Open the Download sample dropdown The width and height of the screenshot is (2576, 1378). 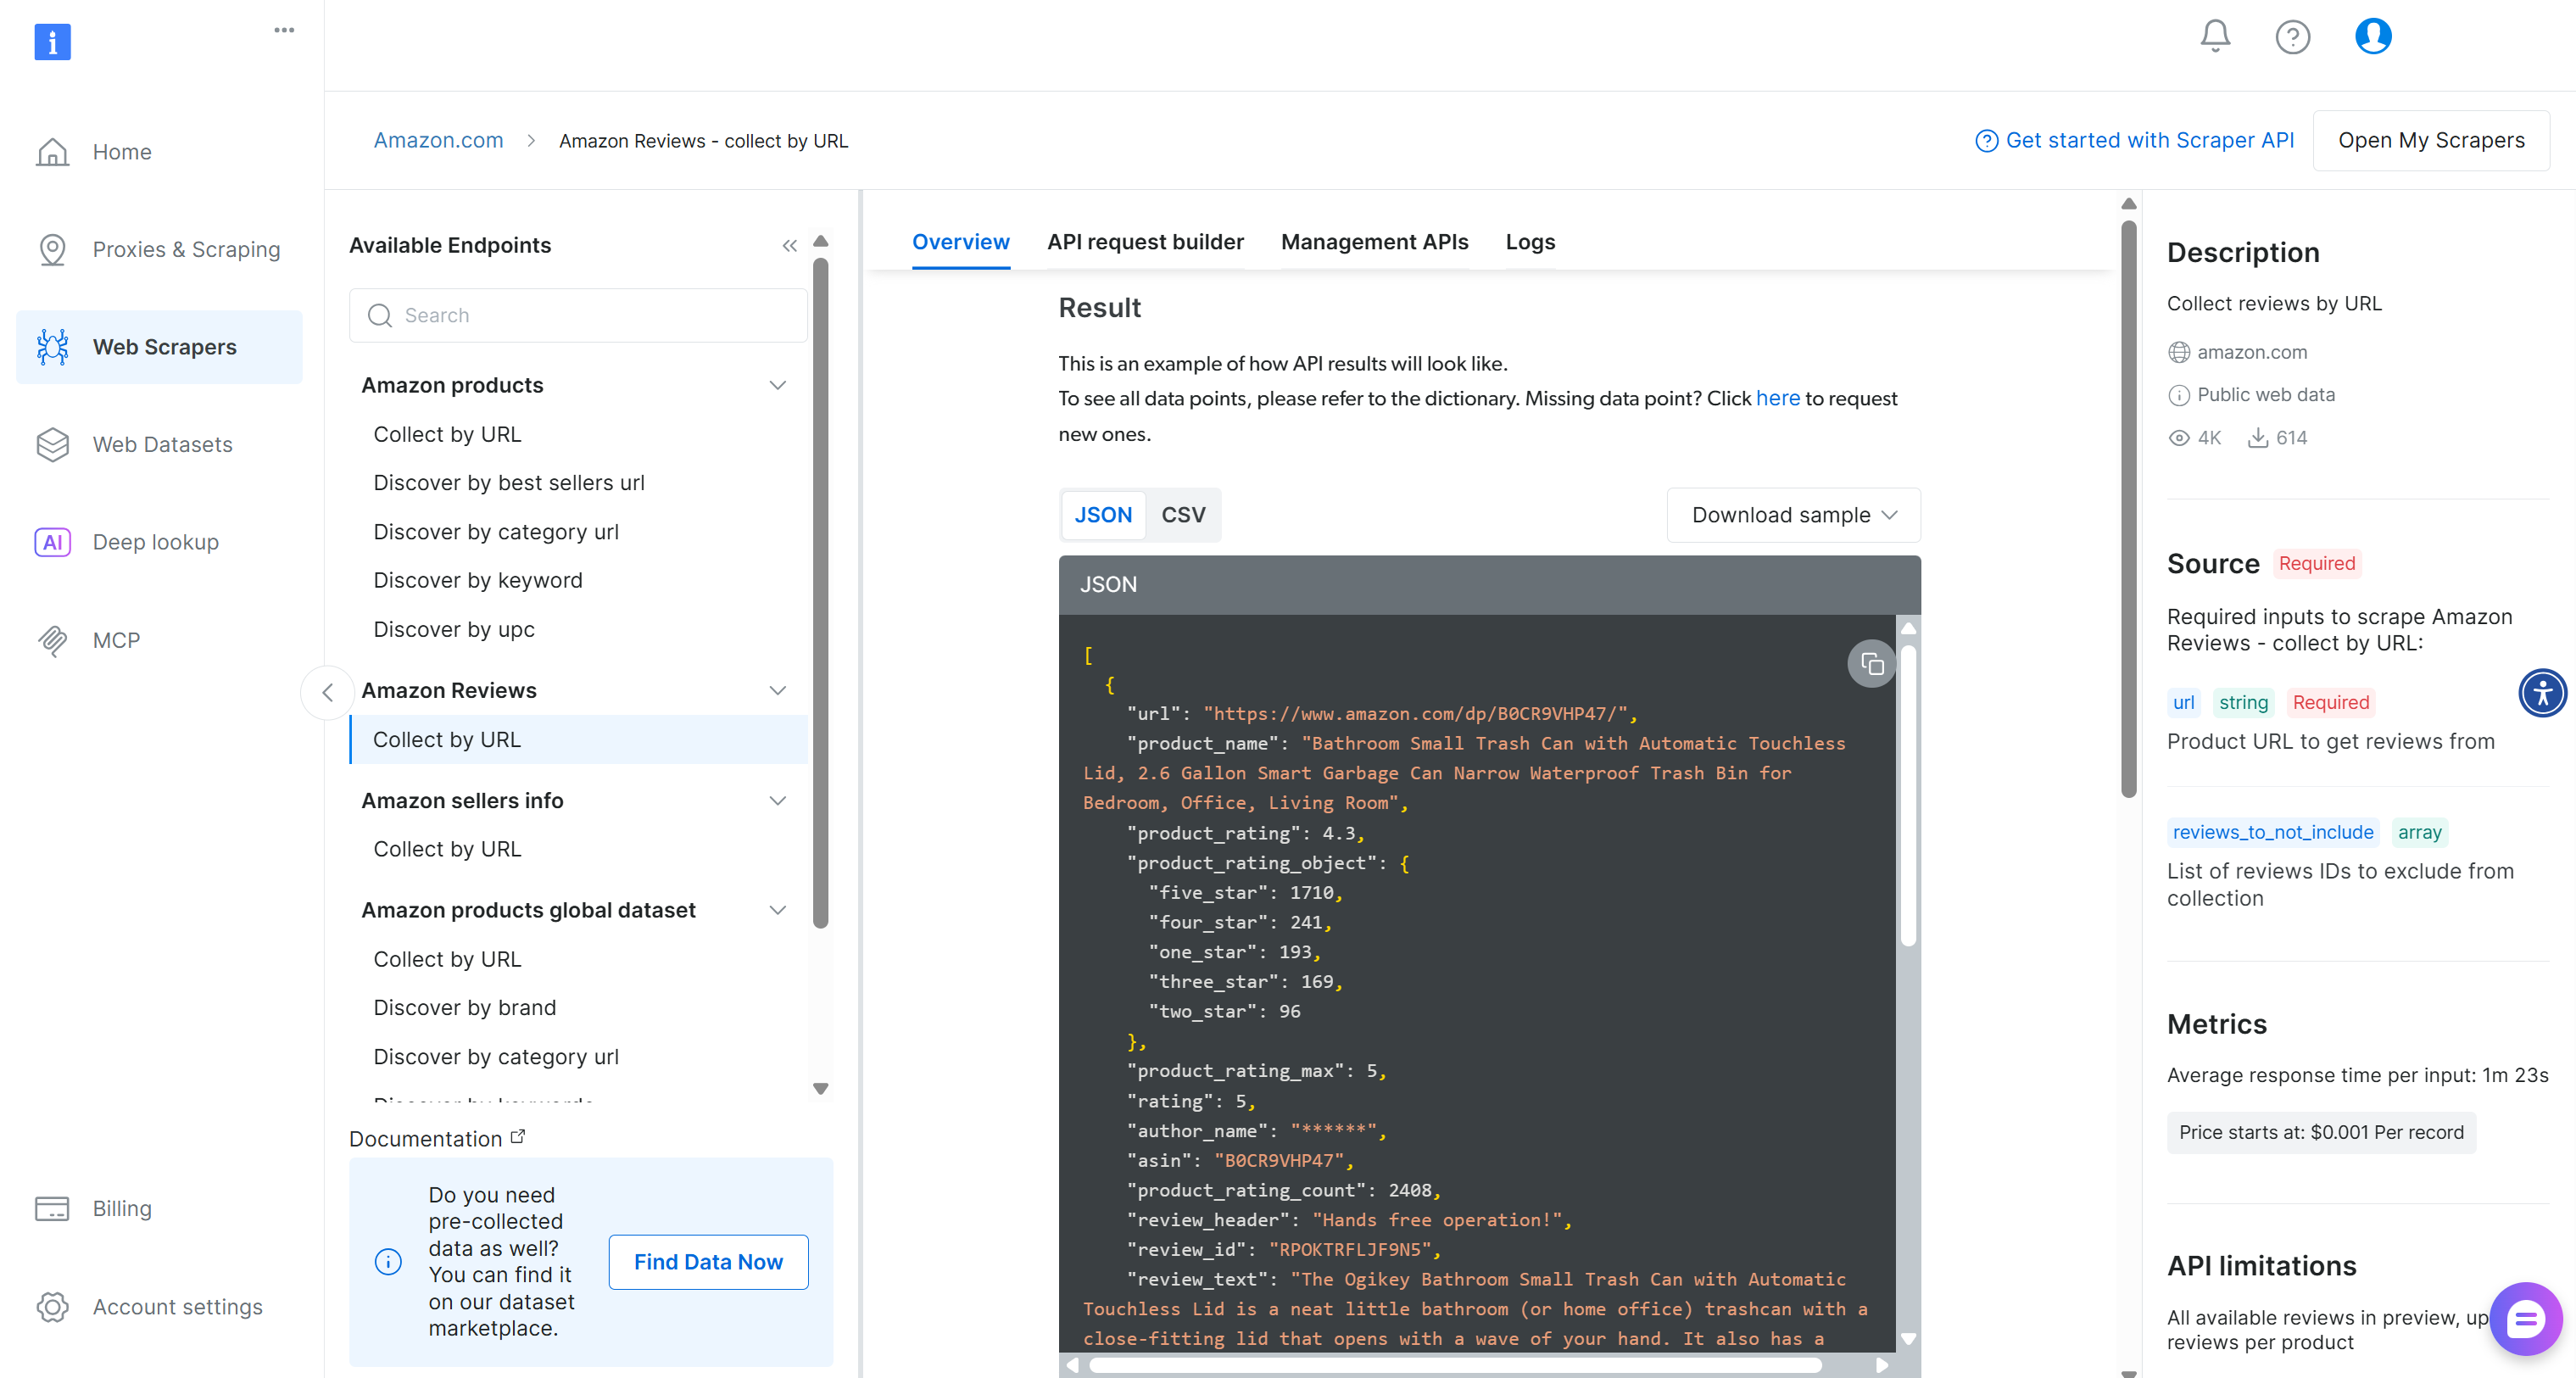click(1793, 515)
